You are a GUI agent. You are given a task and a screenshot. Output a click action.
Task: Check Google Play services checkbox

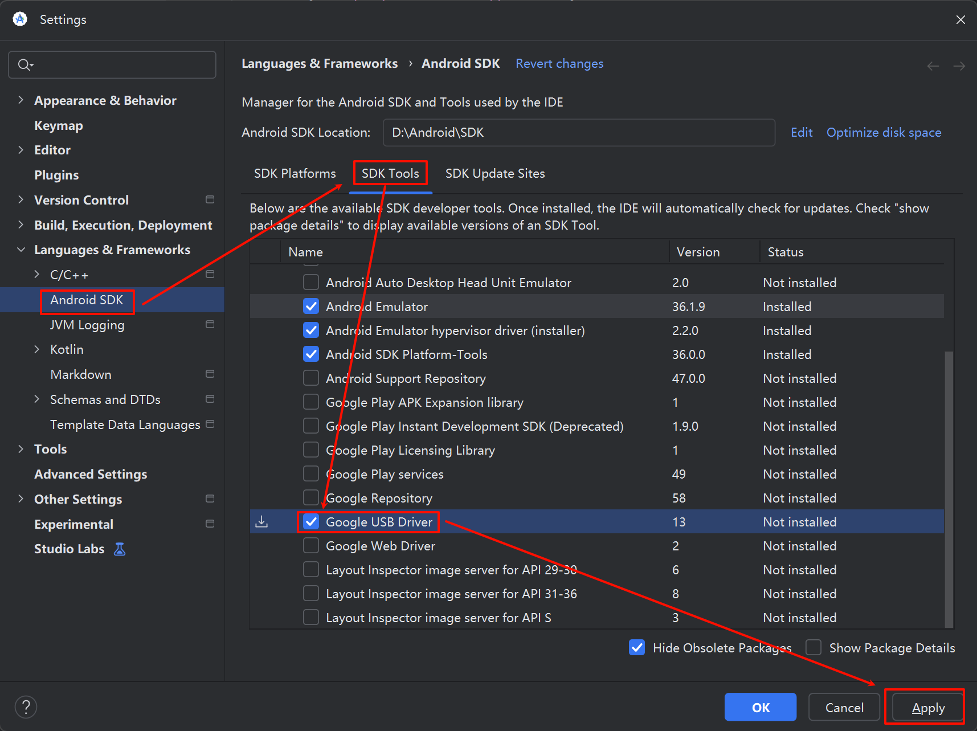(x=311, y=473)
